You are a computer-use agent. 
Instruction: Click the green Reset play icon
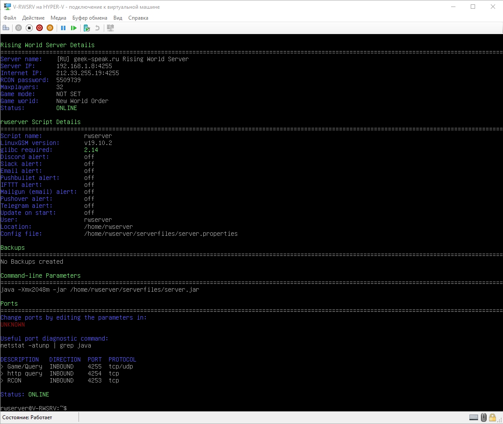click(74, 28)
